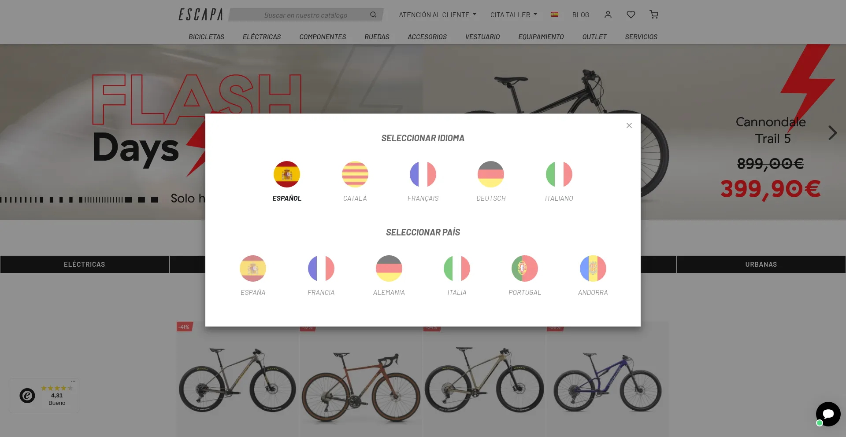Open the shopping cart icon
The image size is (846, 437).
[654, 15]
